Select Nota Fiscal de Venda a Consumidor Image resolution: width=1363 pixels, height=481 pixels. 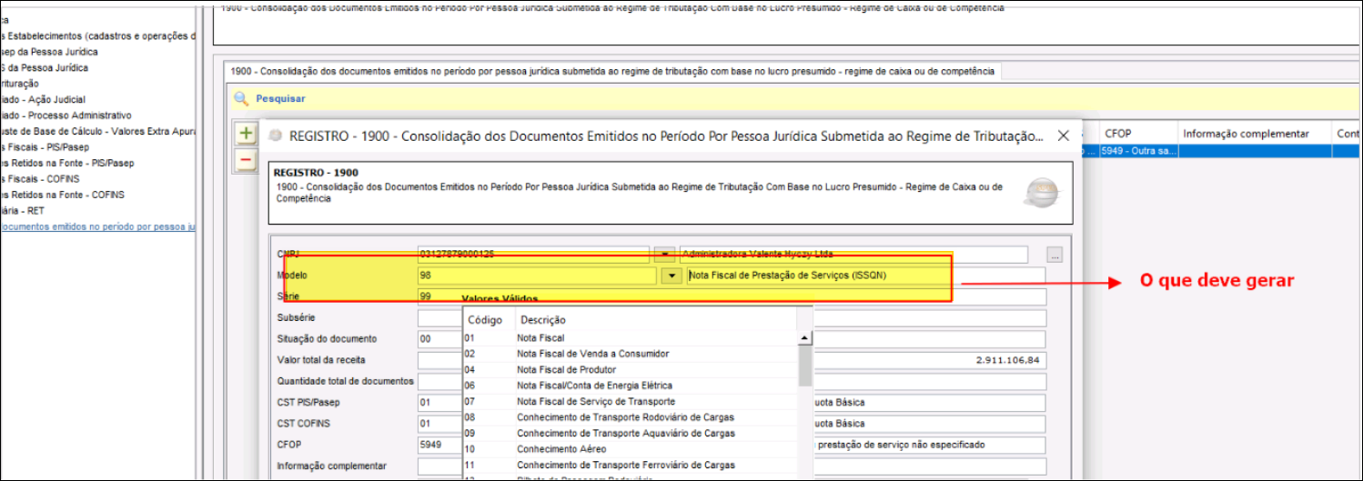[630, 354]
